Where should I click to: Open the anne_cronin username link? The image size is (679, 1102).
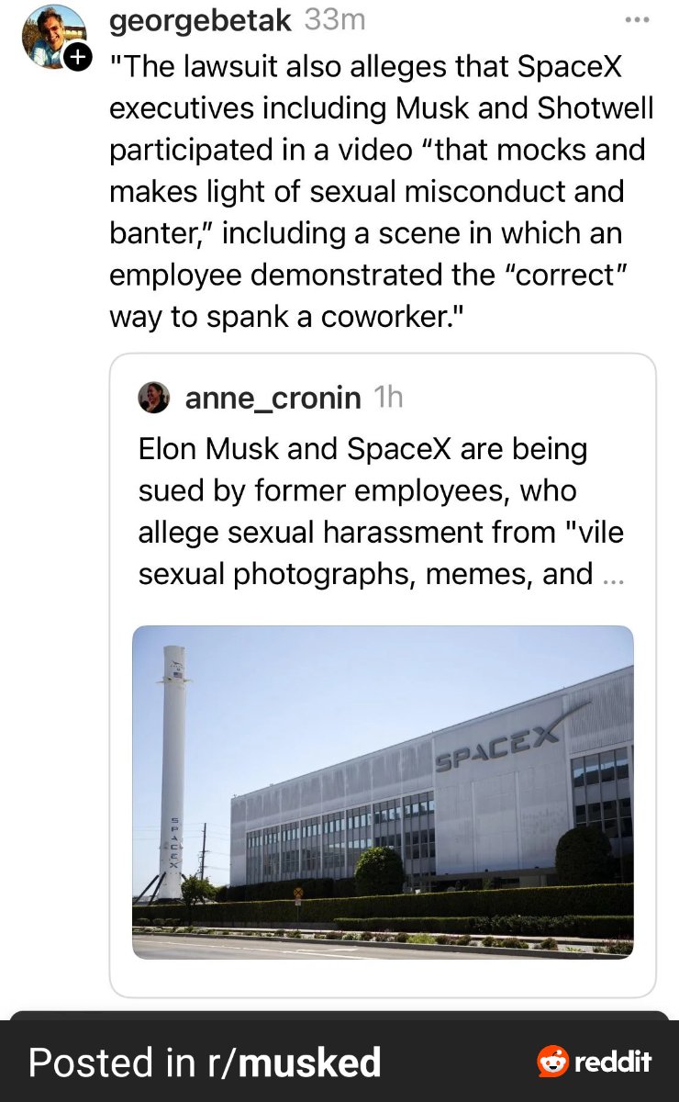273,398
